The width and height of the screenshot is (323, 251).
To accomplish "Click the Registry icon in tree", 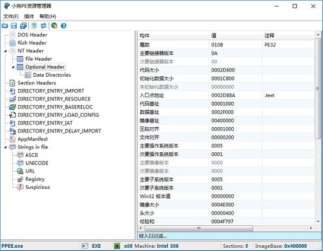I will pyautogui.click(x=20, y=179).
